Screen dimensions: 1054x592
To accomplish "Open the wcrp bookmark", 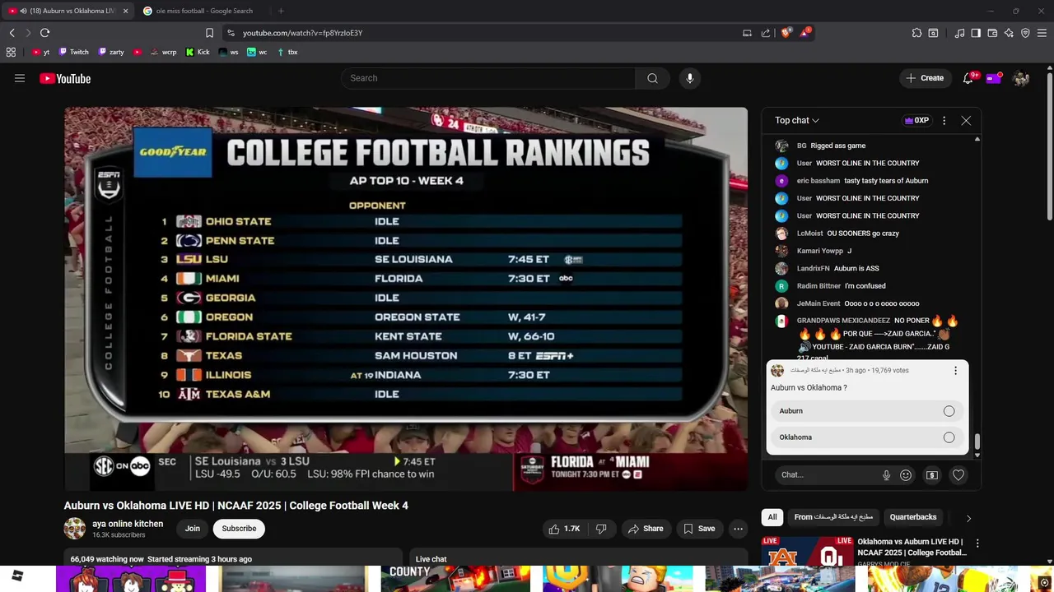I will tap(163, 52).
